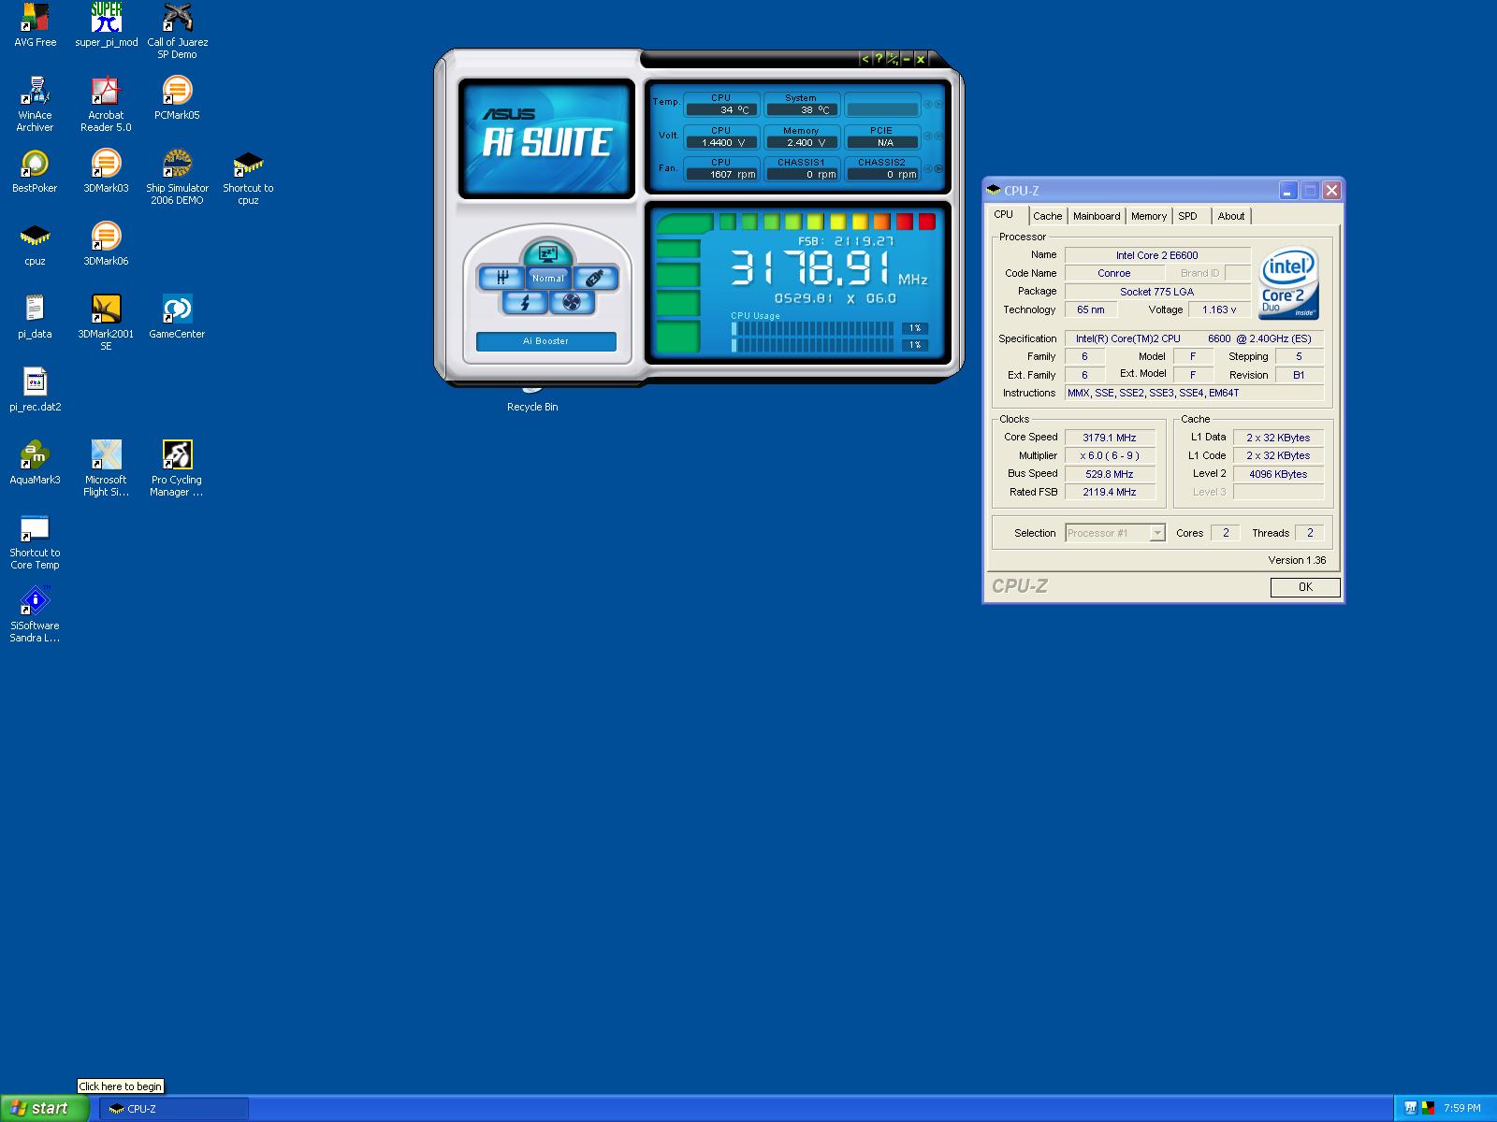The image size is (1497, 1122).
Task: Click the lower CPU Usage bar
Action: pyautogui.click(x=812, y=345)
